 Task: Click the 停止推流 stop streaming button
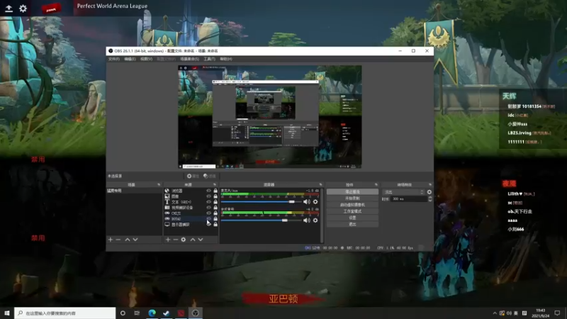click(x=352, y=191)
